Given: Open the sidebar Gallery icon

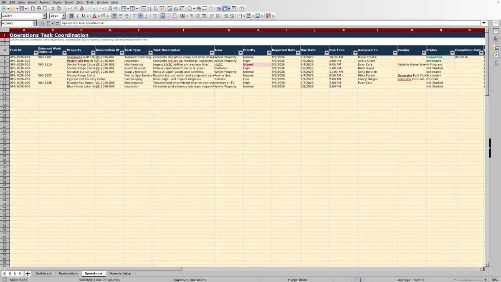Looking at the screenshot, I should [x=496, y=47].
